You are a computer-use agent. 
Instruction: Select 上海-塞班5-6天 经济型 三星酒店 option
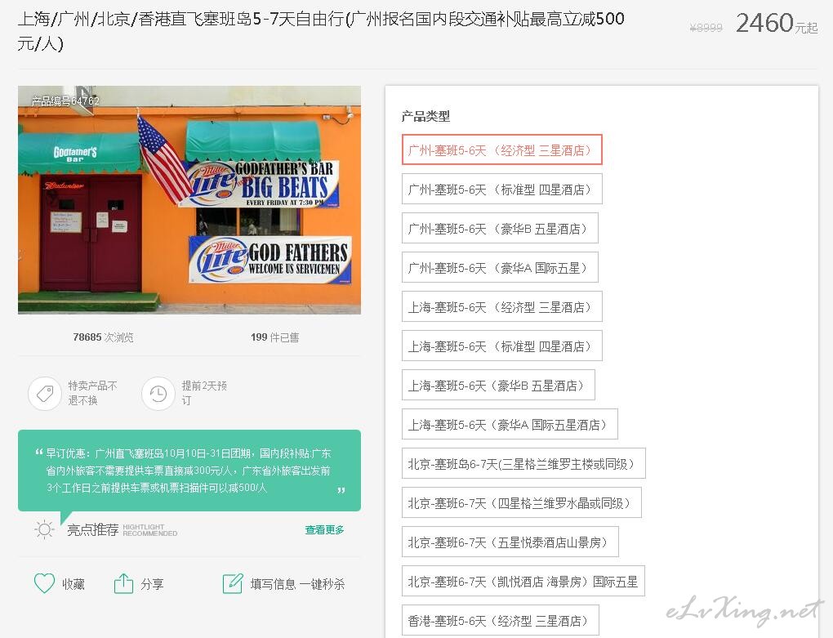(502, 307)
